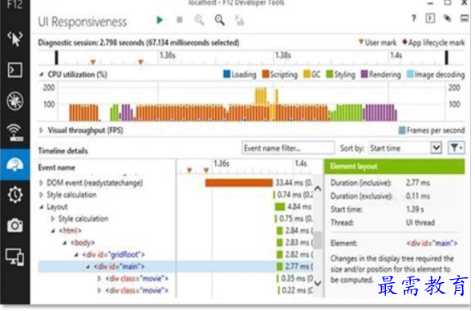Screen dimensions: 475x311
Task: Click the first user mark triangle in ruler
Action: point(93,62)
